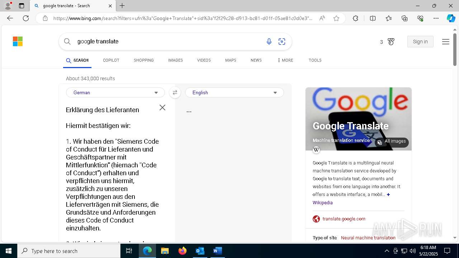459x258 pixels.
Task: Switch to the MAPS tab
Action: point(231,60)
